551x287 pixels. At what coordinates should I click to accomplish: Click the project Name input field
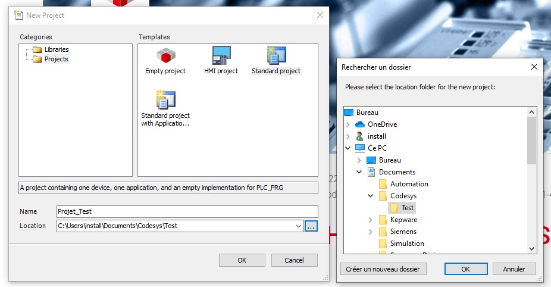coord(187,211)
